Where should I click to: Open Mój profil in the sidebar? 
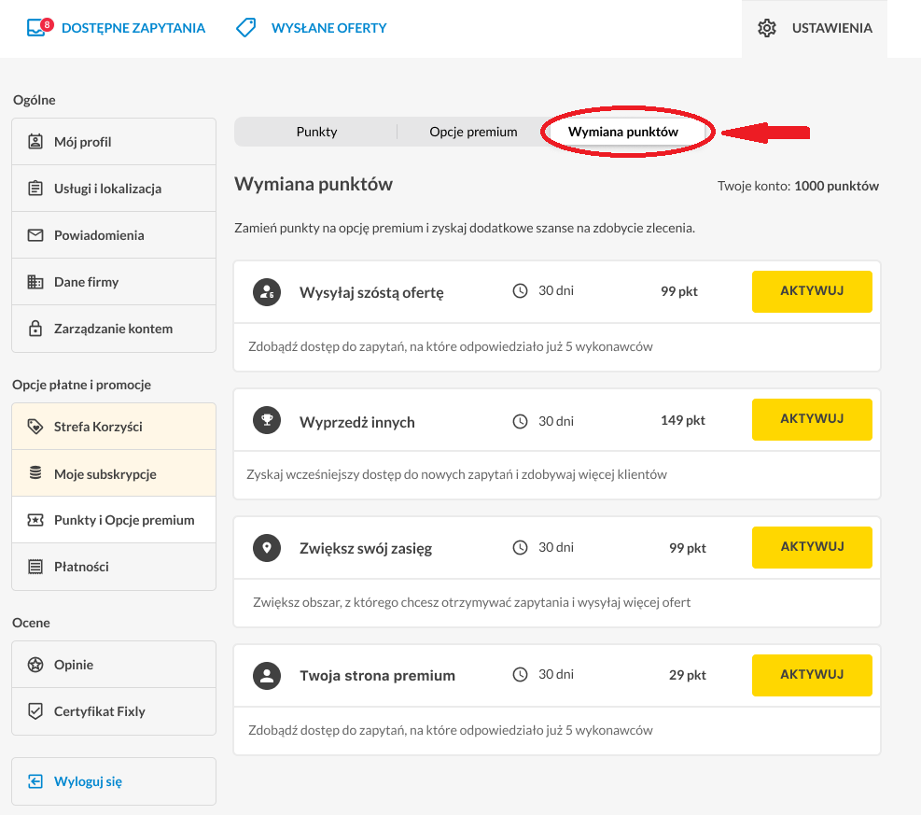114,142
